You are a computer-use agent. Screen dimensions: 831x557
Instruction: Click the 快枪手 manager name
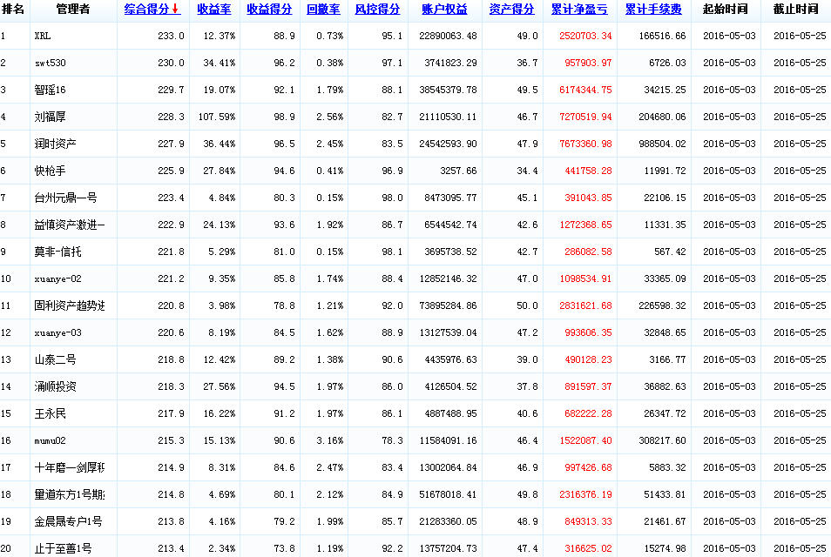50,171
